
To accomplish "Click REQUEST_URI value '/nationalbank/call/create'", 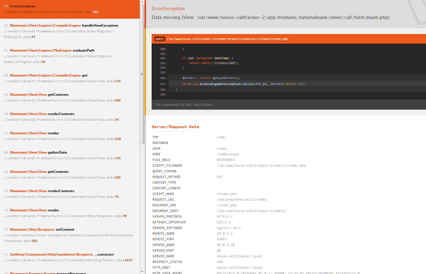I will tap(241, 199).
